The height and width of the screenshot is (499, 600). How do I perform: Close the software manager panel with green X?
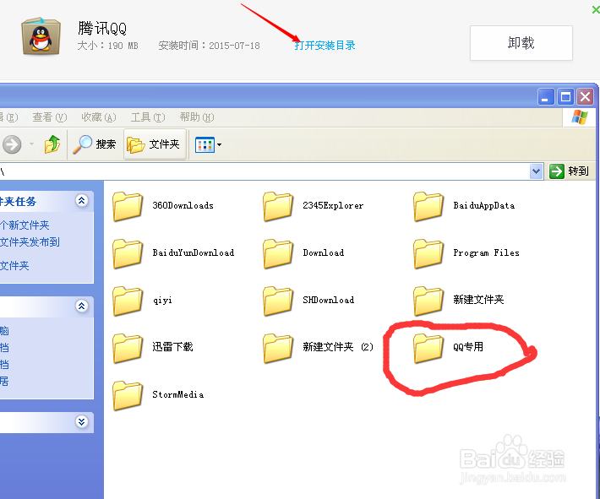click(x=596, y=9)
